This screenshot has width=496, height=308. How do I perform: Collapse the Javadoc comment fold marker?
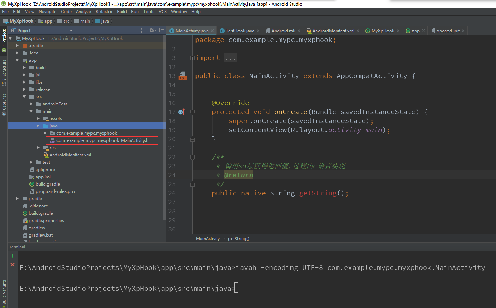pyautogui.click(x=192, y=157)
